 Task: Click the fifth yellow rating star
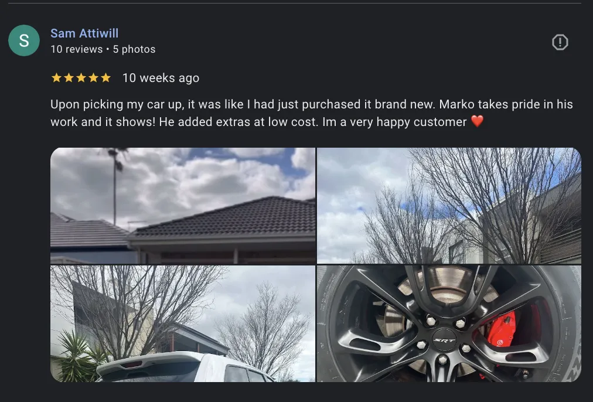pos(105,78)
